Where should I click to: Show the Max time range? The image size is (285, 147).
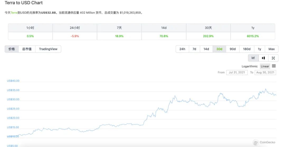click(272, 49)
